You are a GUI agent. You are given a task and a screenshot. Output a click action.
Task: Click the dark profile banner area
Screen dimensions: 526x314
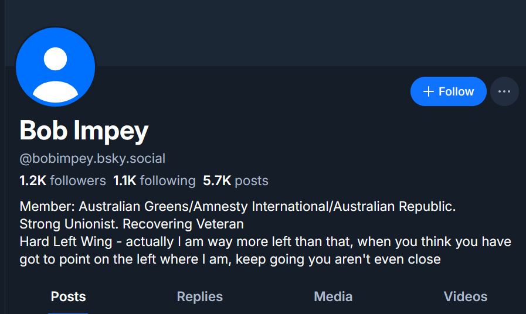click(293, 32)
